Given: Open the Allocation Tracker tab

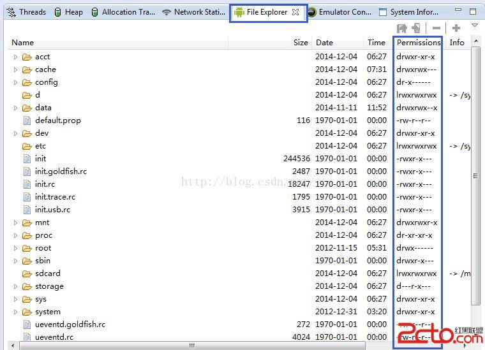Looking at the screenshot, I should [123, 12].
